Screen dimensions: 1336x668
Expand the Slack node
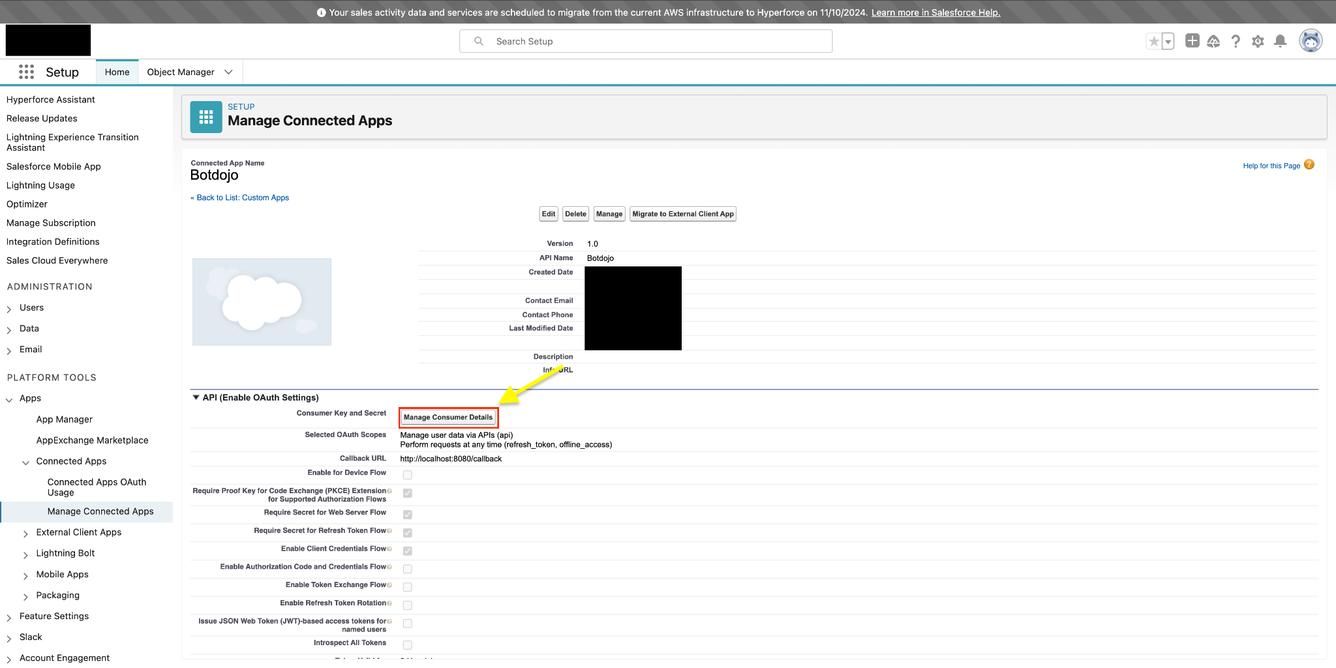[9, 638]
